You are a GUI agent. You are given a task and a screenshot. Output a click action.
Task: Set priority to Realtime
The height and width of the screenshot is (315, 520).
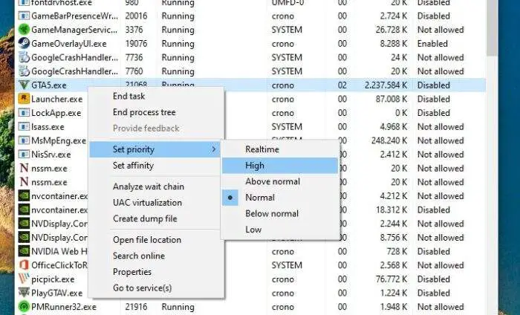262,149
